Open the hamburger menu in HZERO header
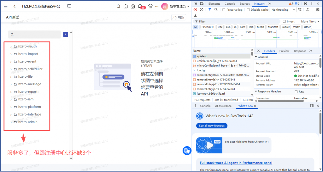323x172 pixels. coord(6,6)
